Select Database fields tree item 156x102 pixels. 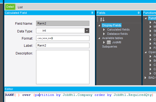pyautogui.click(x=117, y=34)
